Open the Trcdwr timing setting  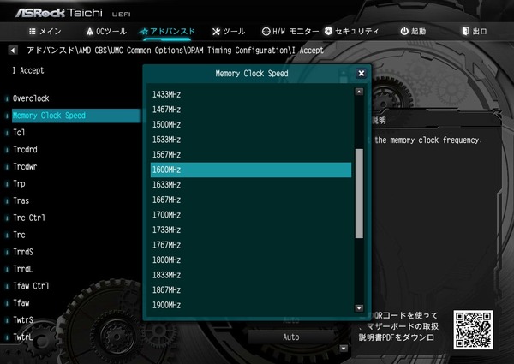click(x=25, y=167)
